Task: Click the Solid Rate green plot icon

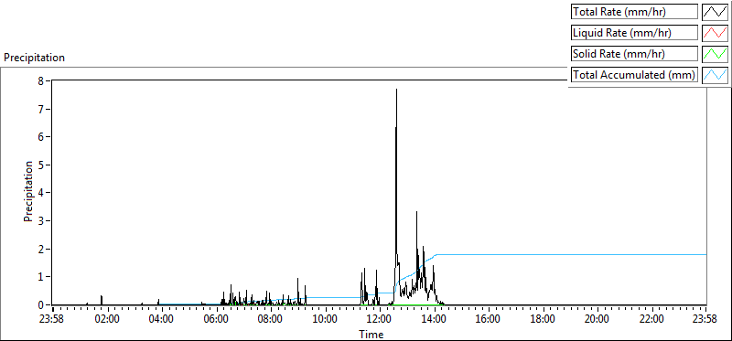Action: [x=715, y=54]
